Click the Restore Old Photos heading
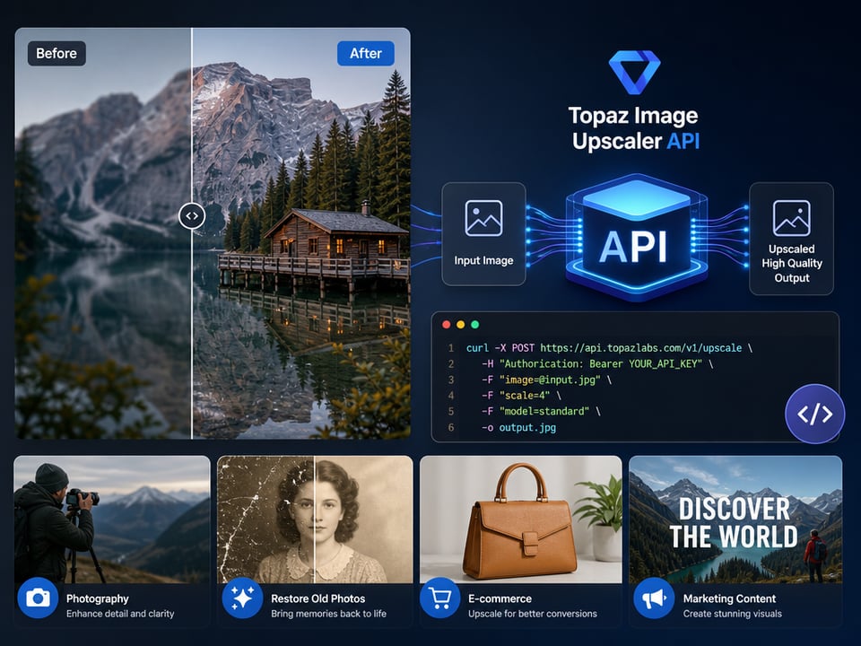861x646 pixels. 317,598
